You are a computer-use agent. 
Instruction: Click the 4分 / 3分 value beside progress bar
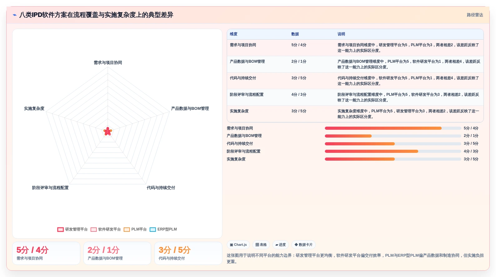click(x=471, y=151)
